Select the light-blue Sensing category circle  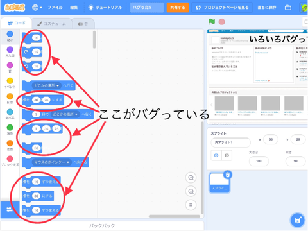pos(10,112)
